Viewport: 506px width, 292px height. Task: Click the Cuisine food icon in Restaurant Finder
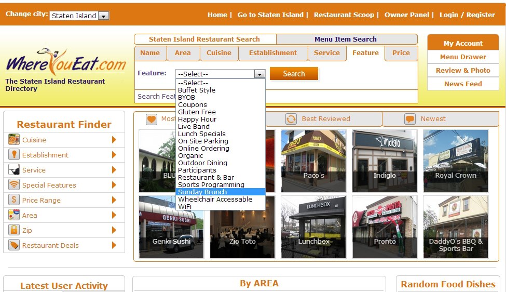[14, 140]
